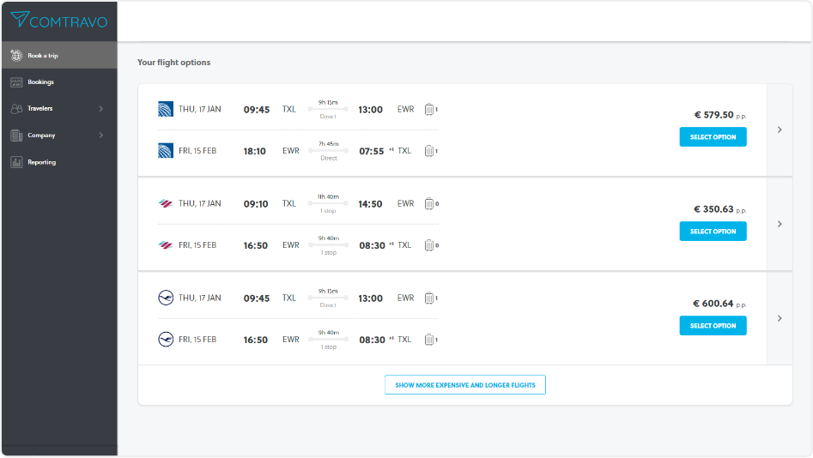Viewport: 813px width, 458px height.
Task: Click the United airline logo on the 09:45 flight
Action: point(166,109)
